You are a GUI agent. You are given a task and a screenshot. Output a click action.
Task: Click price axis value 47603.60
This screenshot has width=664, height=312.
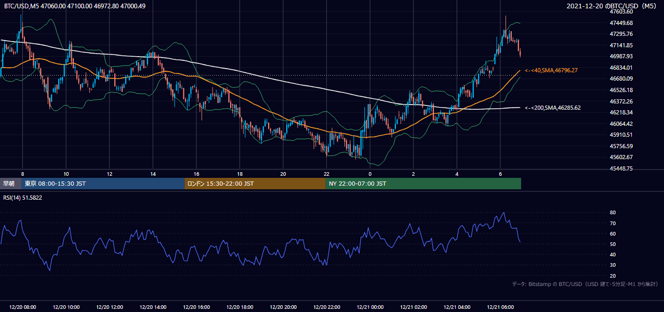(x=621, y=11)
